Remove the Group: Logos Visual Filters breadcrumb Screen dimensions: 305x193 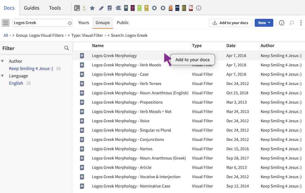point(13,35)
